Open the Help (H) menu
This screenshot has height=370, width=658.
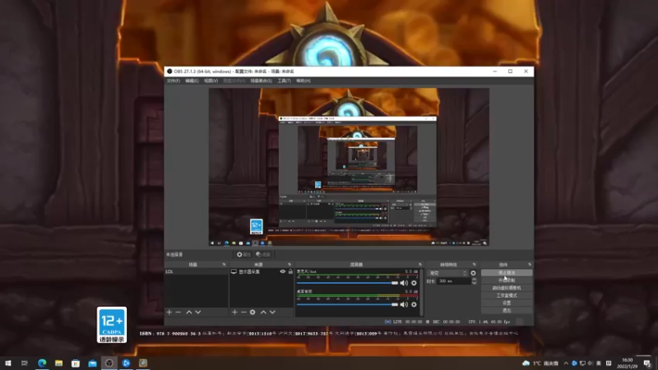(304, 81)
